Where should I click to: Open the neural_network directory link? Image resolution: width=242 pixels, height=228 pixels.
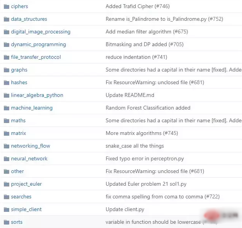pyautogui.click(x=29, y=159)
